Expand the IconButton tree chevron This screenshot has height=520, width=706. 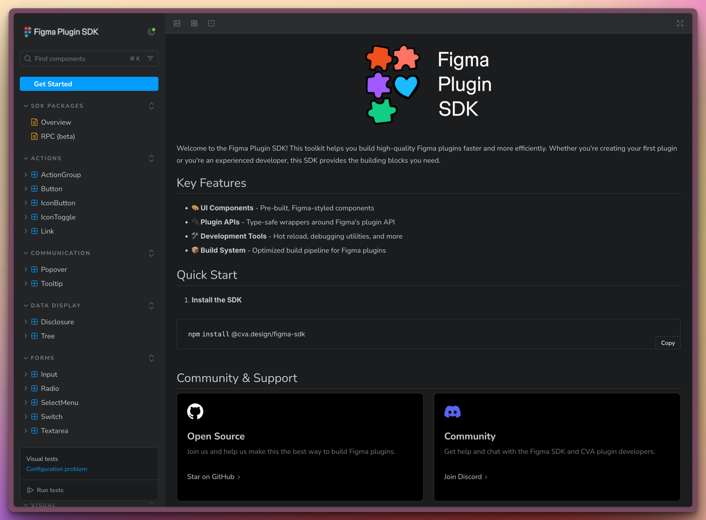26,203
